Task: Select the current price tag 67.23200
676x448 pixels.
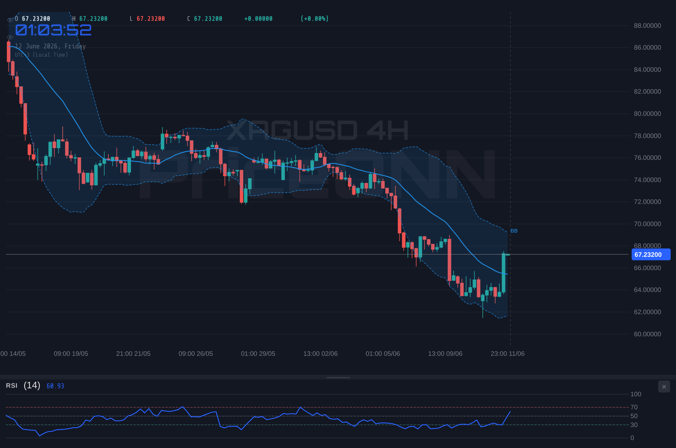Action: [651, 254]
